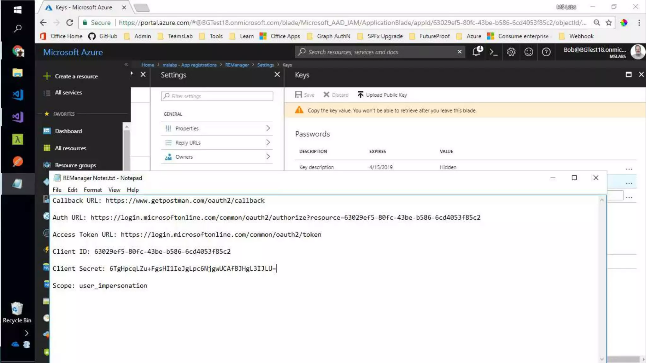Open Visual Studio Code from the taskbar
Screen dimensions: 646x363
[x=18, y=95]
